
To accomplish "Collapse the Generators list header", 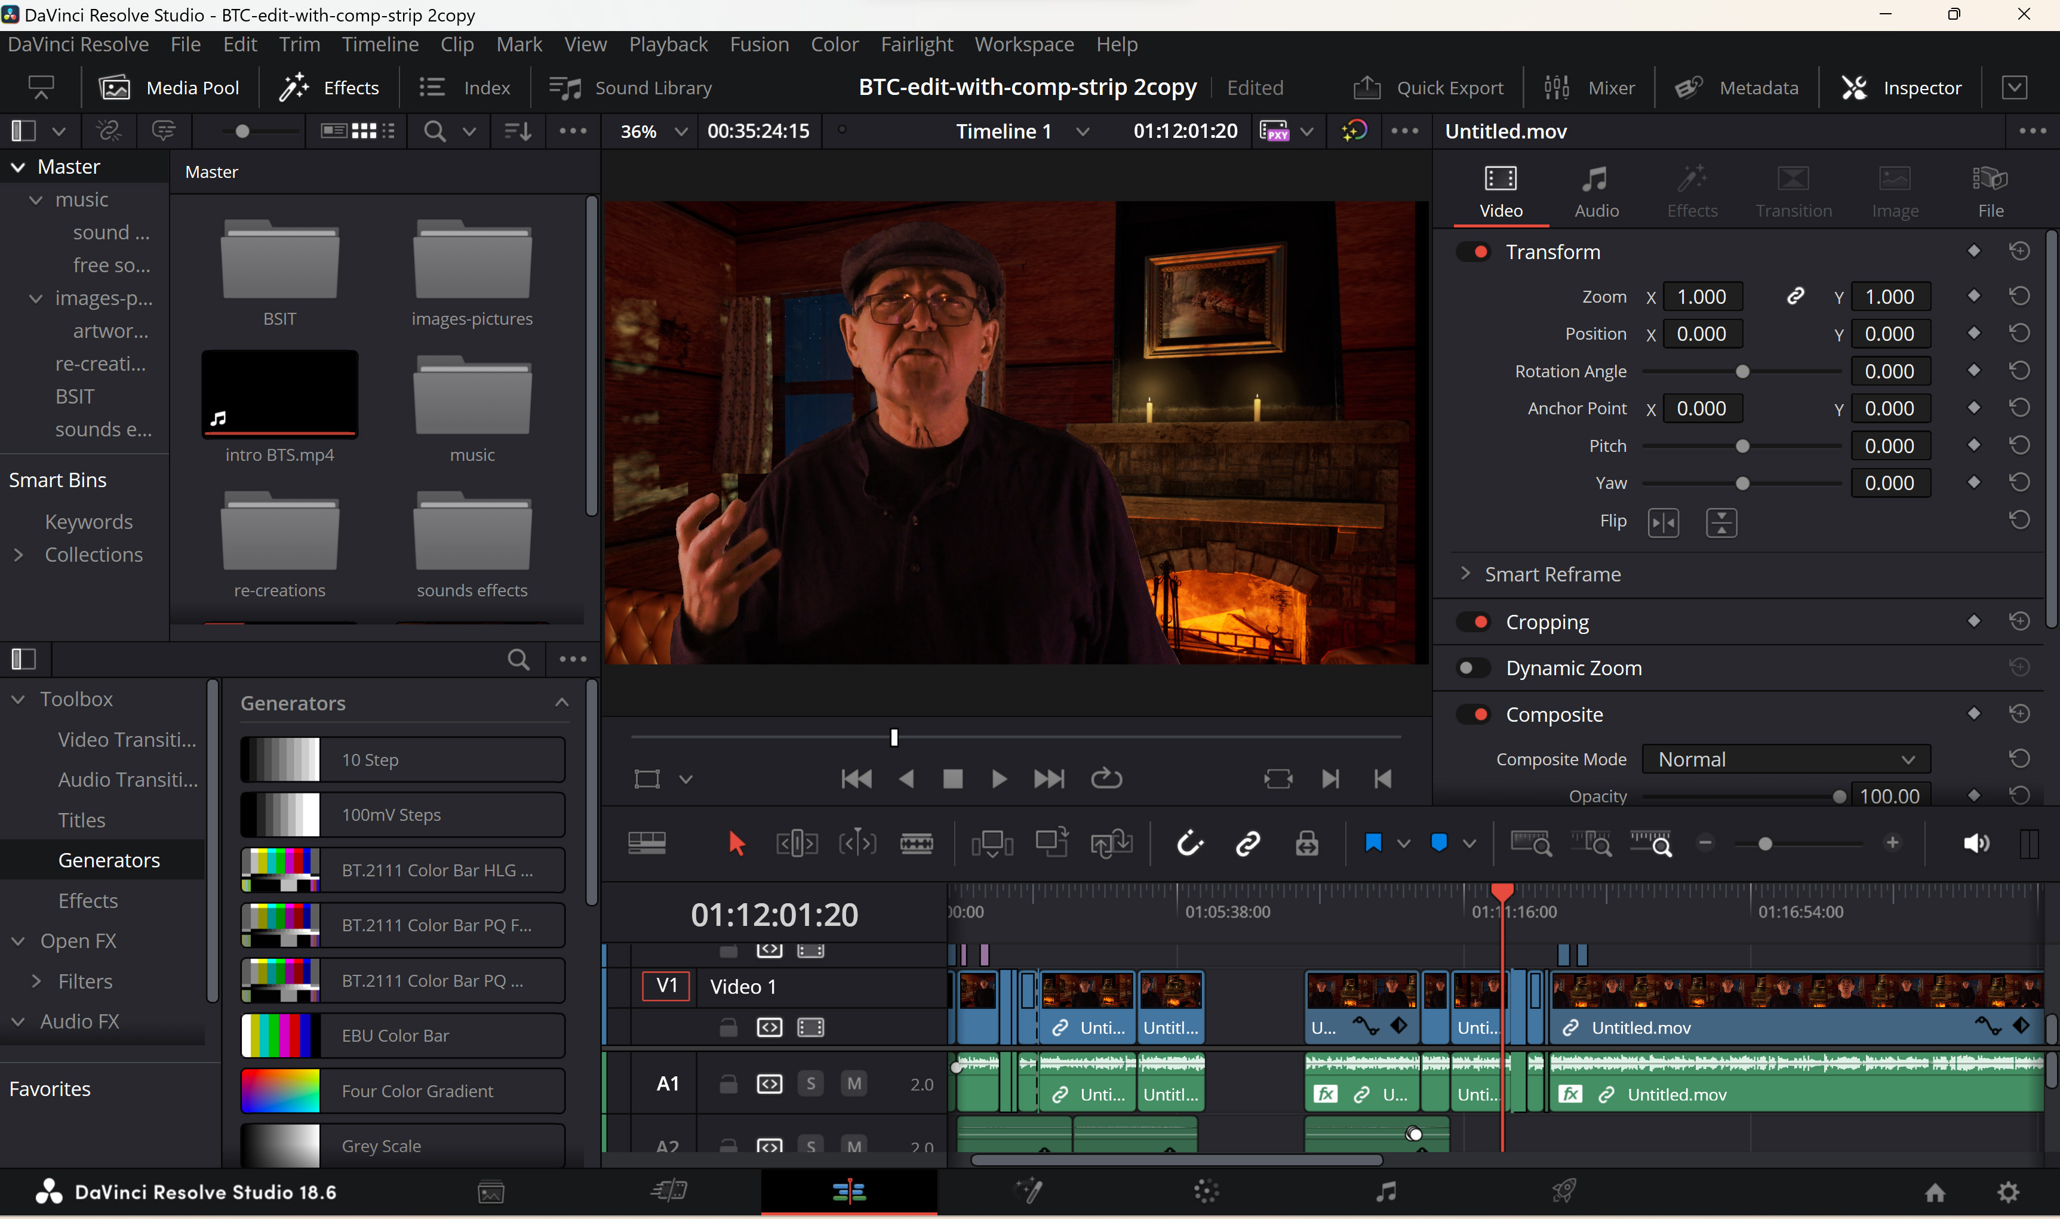I will 562,702.
